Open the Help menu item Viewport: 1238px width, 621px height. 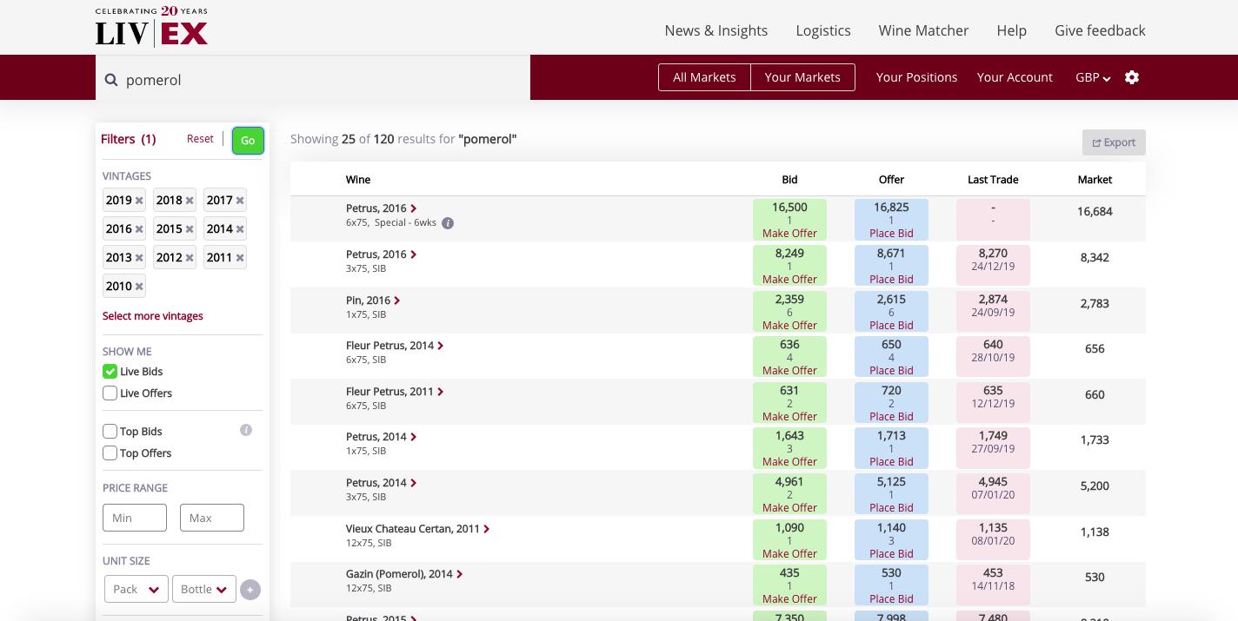1012,30
